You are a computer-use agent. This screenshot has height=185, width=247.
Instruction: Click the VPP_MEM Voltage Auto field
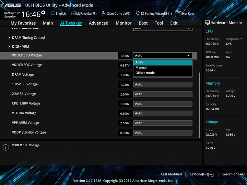coord(163,123)
